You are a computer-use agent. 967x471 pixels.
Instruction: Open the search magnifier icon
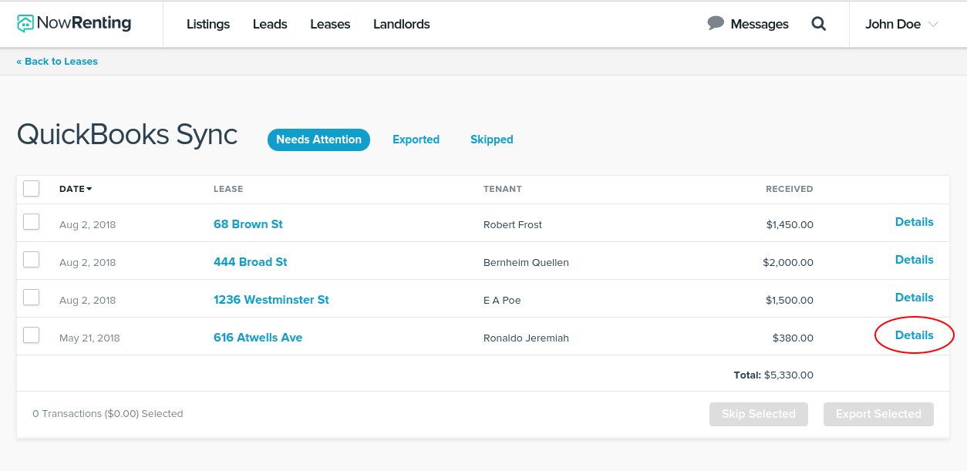819,24
